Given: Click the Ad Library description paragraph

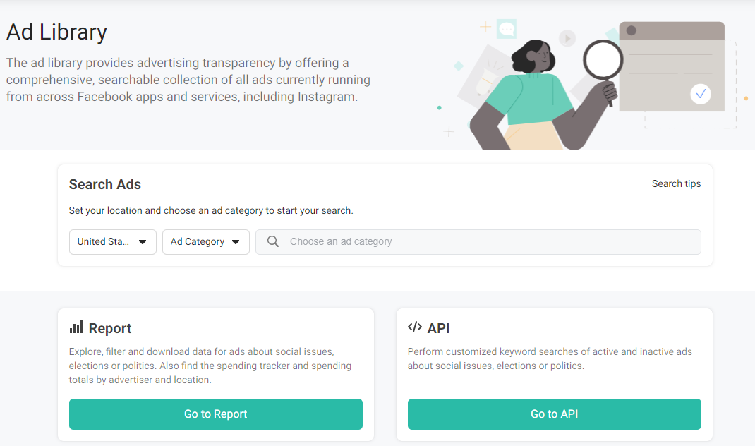Looking at the screenshot, I should [188, 80].
